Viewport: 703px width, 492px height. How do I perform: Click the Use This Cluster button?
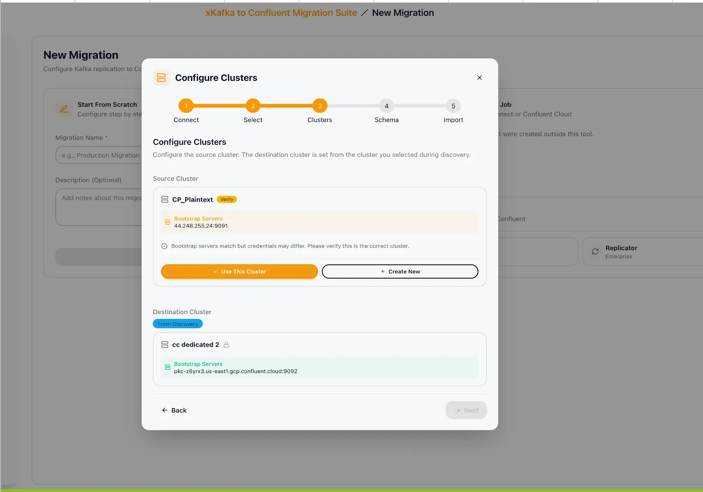click(x=239, y=271)
